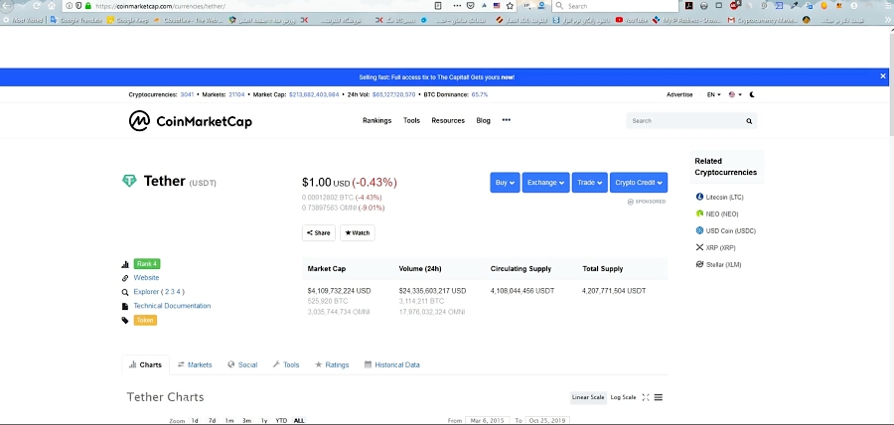Save page with the Pocket icon

pos(471,6)
